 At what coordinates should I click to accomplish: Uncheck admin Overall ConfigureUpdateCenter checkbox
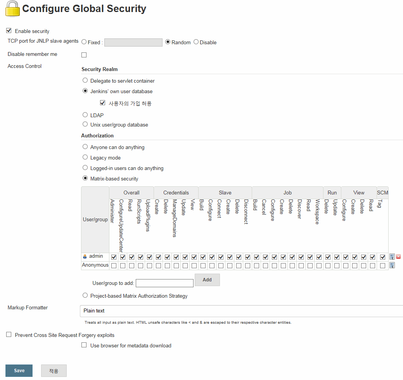click(x=123, y=257)
